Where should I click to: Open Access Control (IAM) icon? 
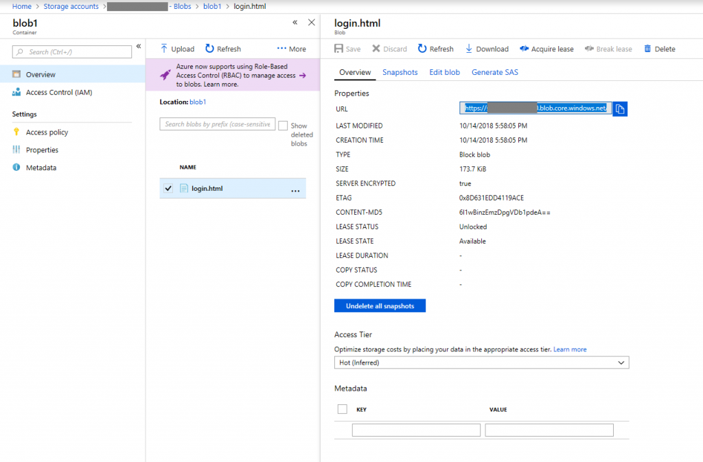pos(16,92)
